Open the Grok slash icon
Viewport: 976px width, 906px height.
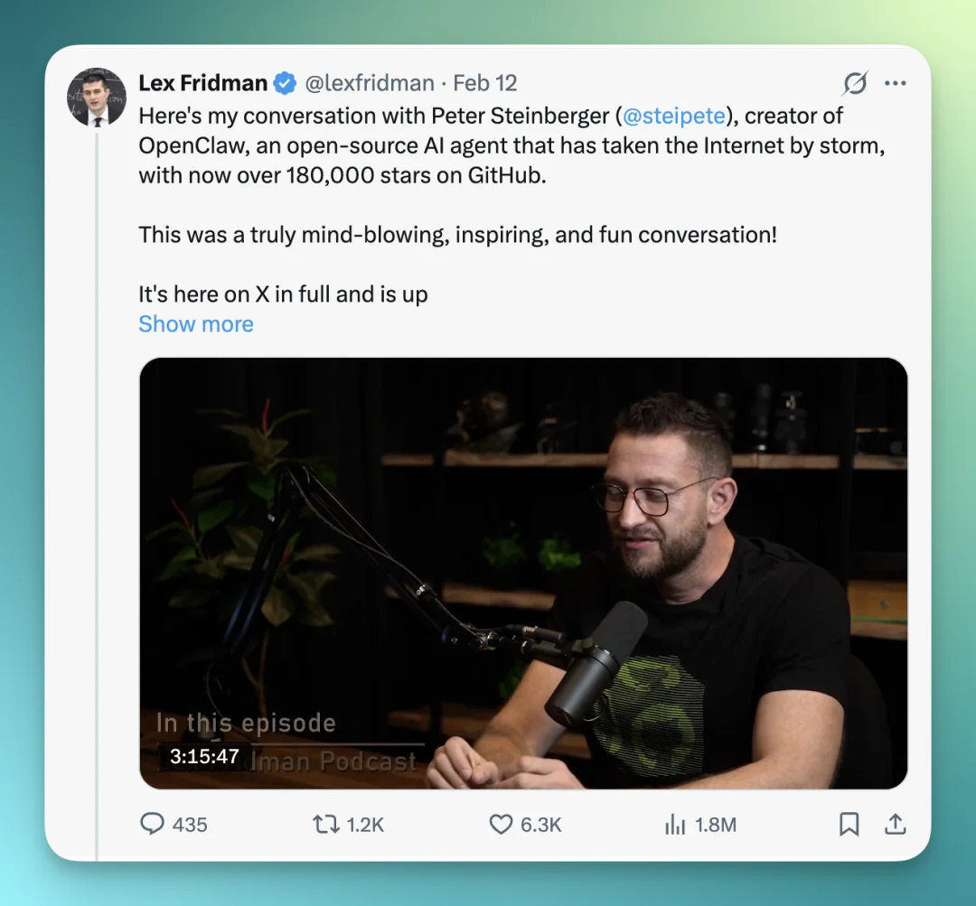pyautogui.click(x=855, y=84)
